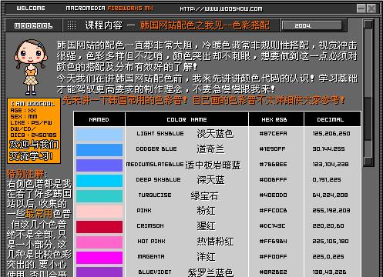Click hex value #87CEFA
Image resolution: width=383 pixels, height=277 pixels.
coord(274,133)
